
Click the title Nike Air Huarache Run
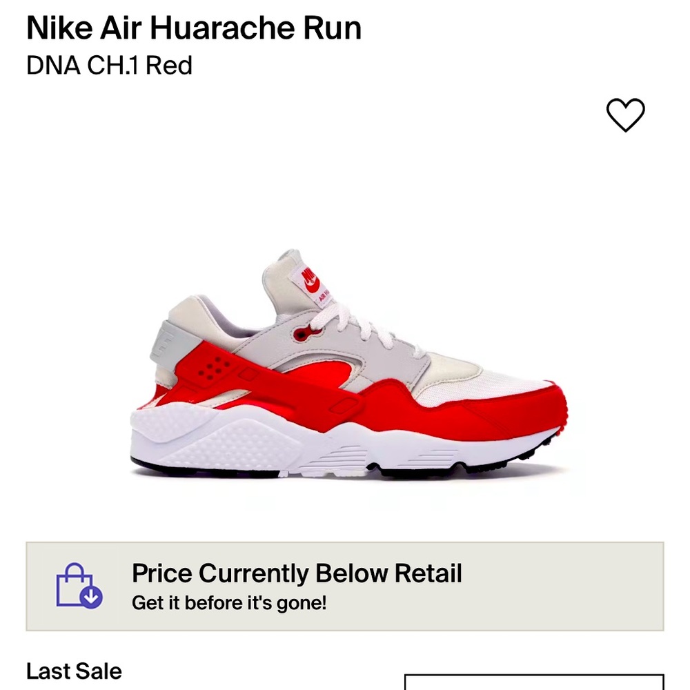[192, 28]
